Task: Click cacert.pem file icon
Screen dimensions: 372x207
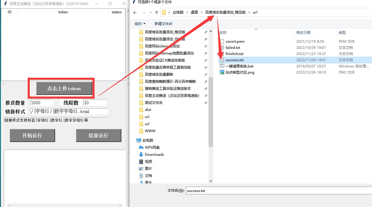Action: (x=222, y=42)
